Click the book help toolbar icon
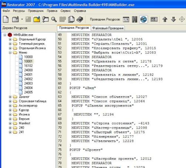The height and width of the screenshot is (168, 186). click(80, 19)
